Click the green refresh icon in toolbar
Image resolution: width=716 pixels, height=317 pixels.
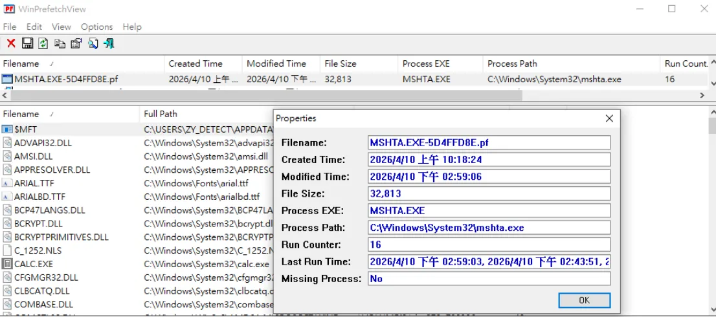coord(43,43)
